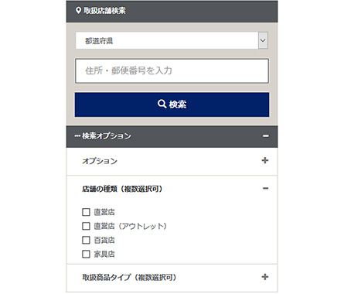Click the blue 検索 button

(x=172, y=104)
